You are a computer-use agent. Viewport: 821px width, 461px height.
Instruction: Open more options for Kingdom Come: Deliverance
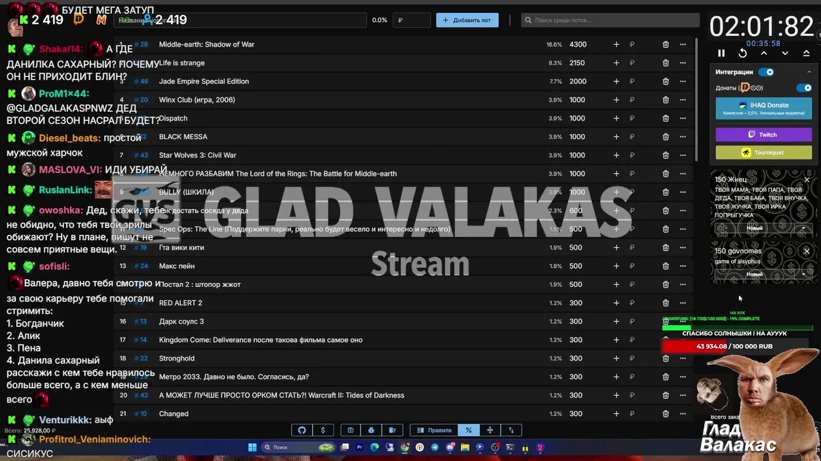click(682, 340)
